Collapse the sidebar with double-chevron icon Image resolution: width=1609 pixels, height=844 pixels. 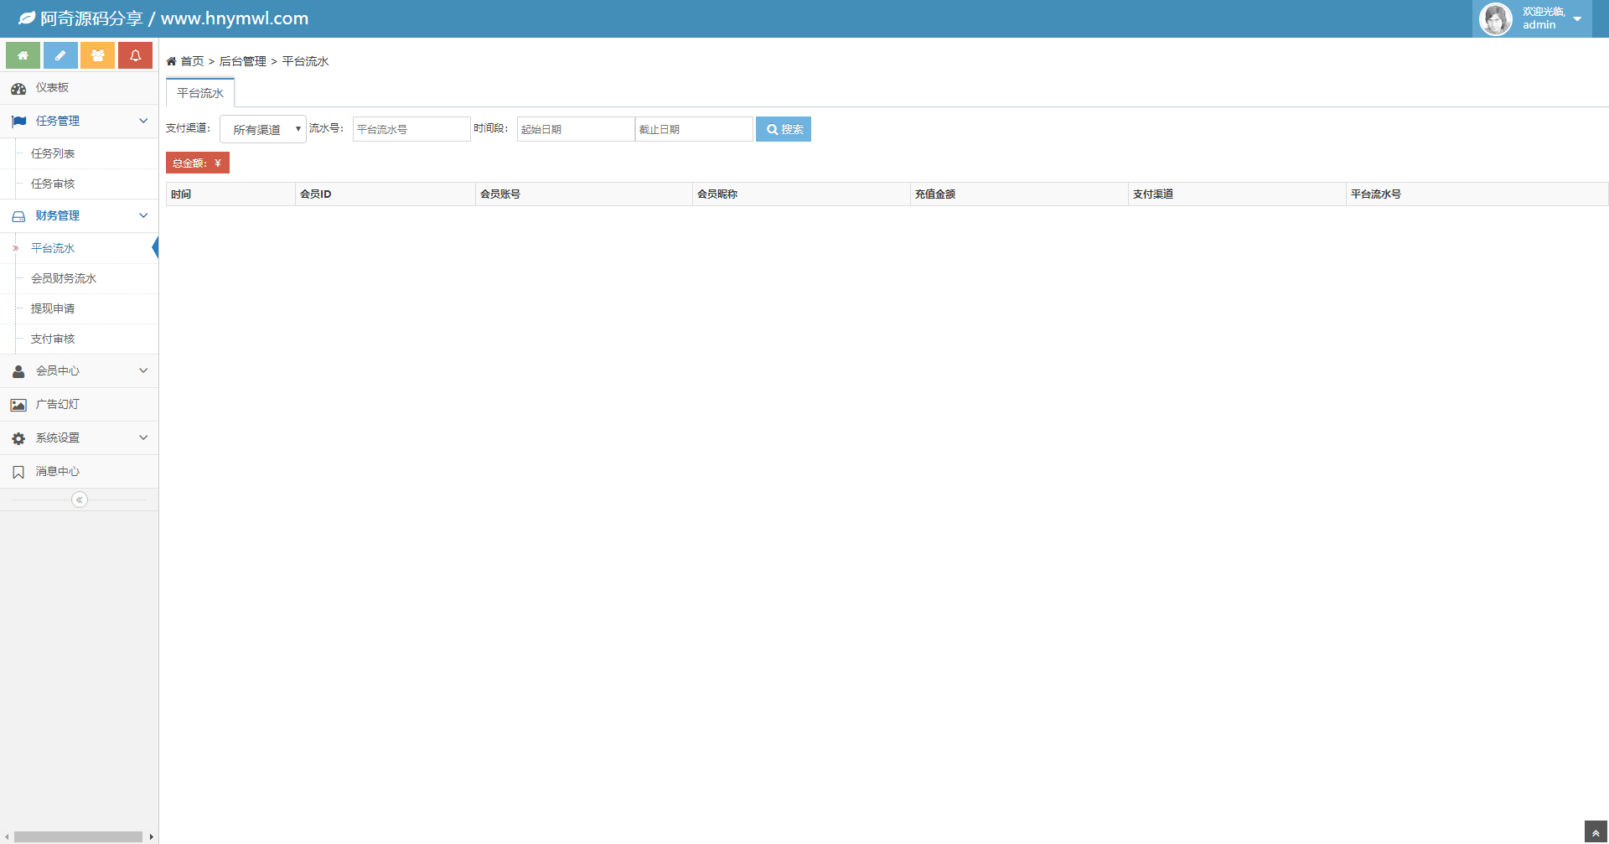[80, 500]
